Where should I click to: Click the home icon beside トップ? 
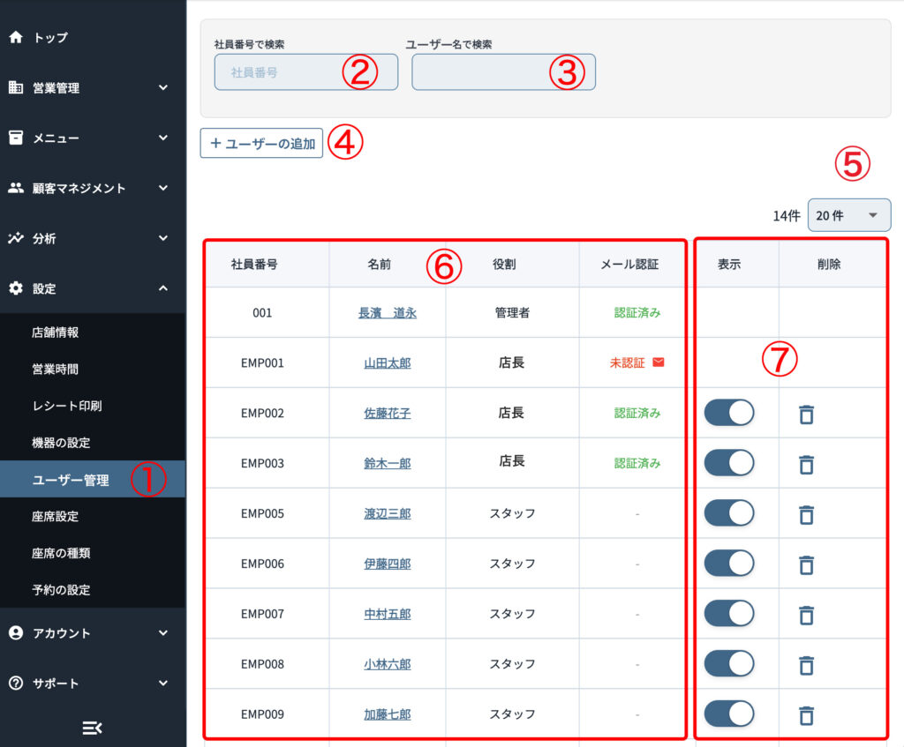(15, 38)
